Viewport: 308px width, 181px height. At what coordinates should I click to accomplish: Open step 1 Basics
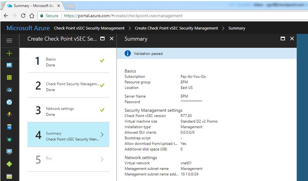tap(68, 61)
